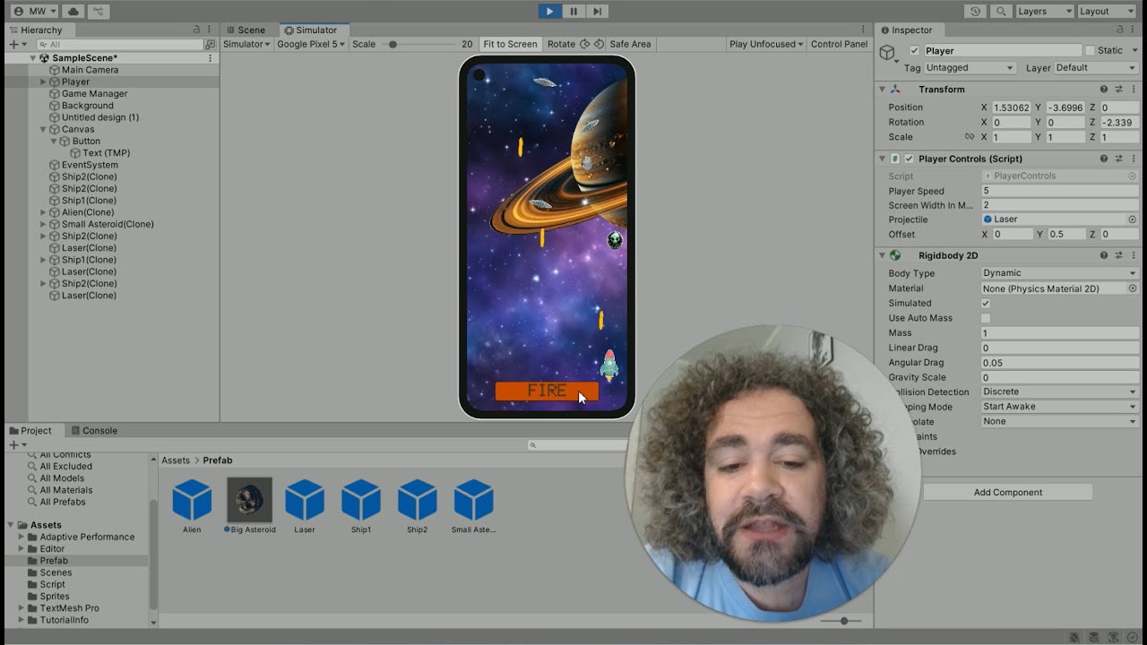Toggle Safe Area display
Image resolution: width=1147 pixels, height=645 pixels.
[x=630, y=44]
